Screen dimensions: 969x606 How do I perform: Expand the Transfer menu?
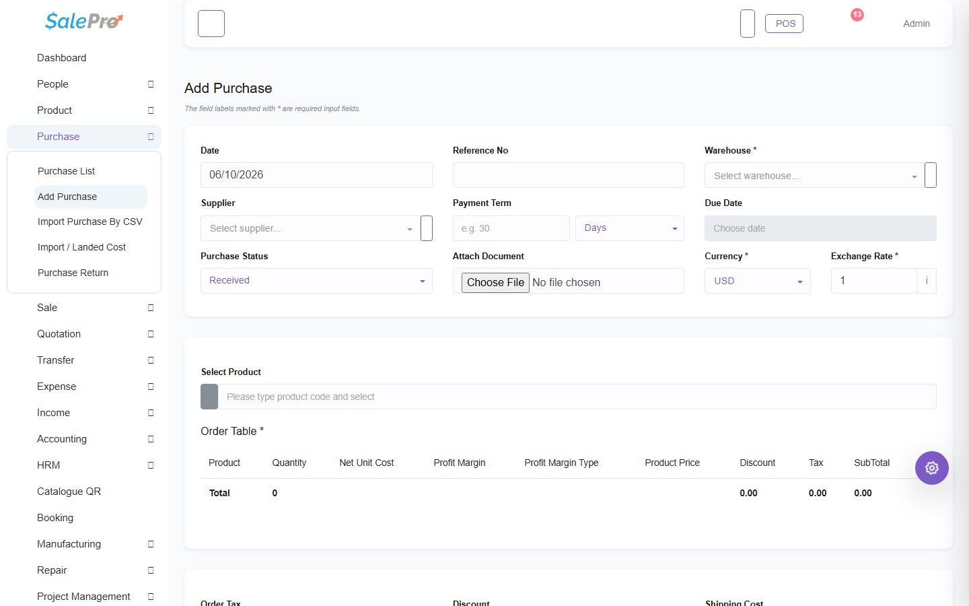84,360
